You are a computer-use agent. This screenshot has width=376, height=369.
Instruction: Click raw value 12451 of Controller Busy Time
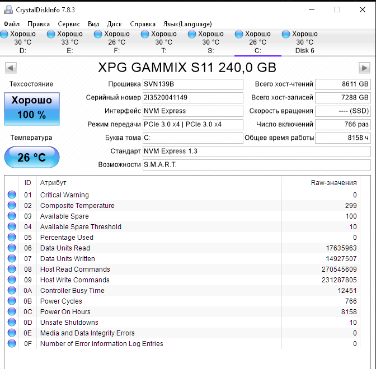click(x=347, y=291)
